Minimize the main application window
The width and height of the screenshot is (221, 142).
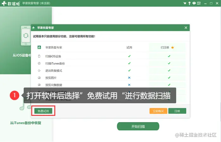[x=205, y=3]
